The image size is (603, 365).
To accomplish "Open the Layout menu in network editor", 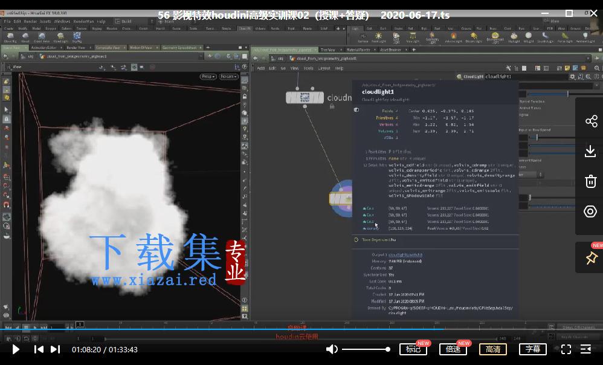I will [x=324, y=68].
